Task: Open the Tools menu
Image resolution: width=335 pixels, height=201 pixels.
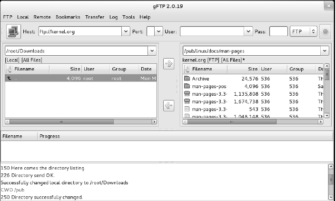Action: [x=128, y=17]
